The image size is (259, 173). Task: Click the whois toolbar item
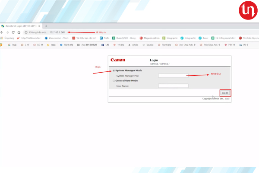click(x=133, y=45)
